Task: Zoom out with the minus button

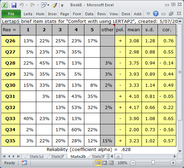Action: 133,163
